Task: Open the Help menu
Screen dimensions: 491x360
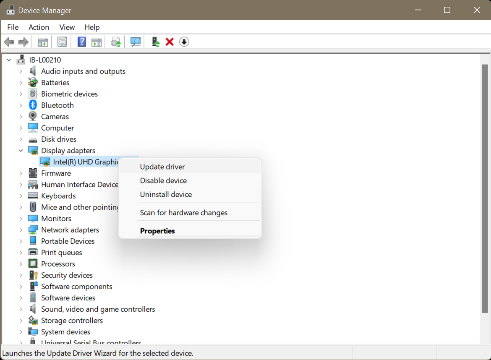Action: pyautogui.click(x=92, y=27)
